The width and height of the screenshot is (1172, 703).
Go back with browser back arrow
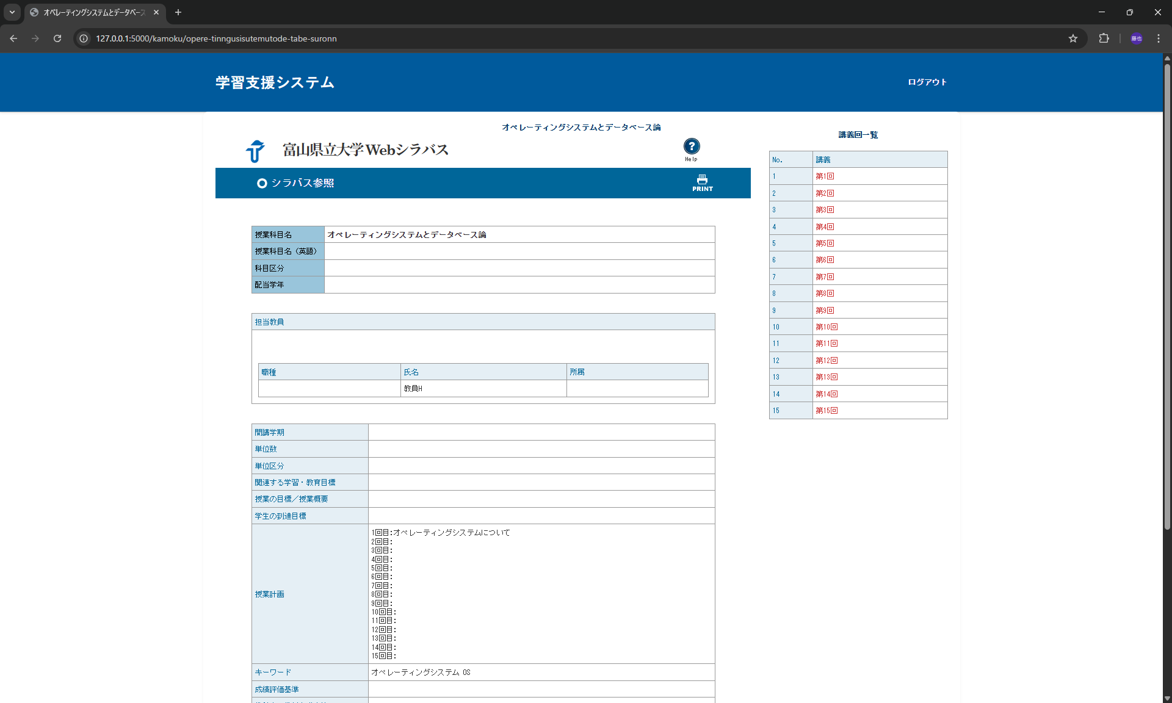pyautogui.click(x=13, y=38)
